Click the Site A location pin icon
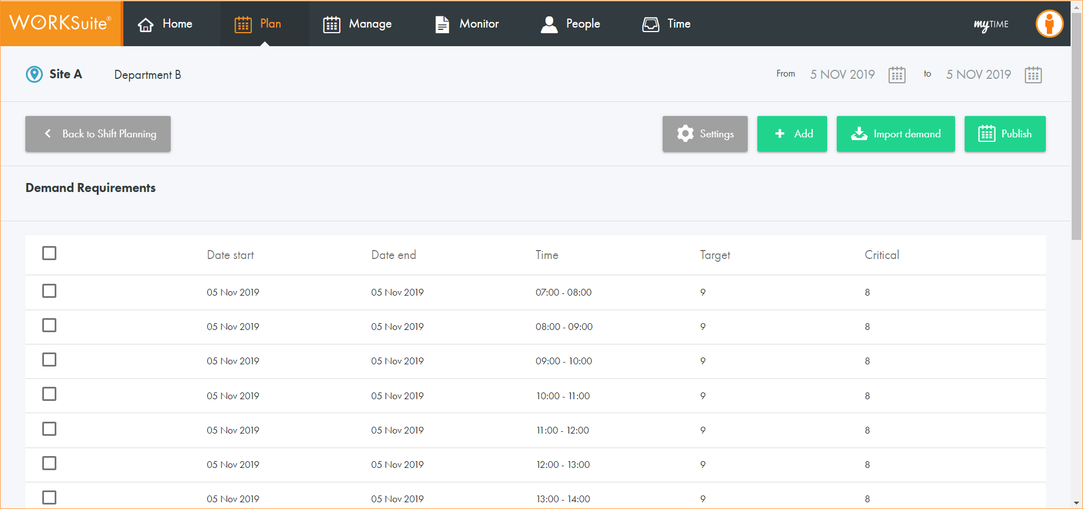 pyautogui.click(x=34, y=74)
